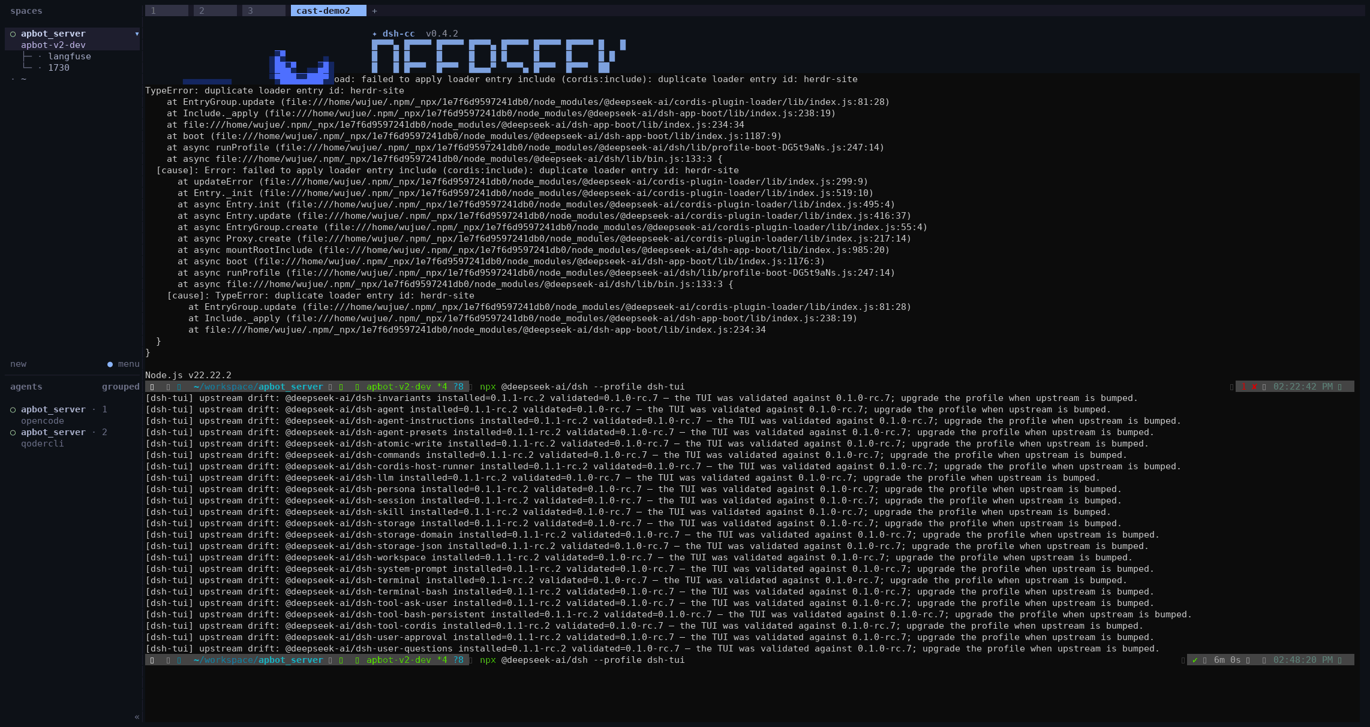Viewport: 1370px width, 727px height.
Task: Click the 02:48:20 PM timestamp
Action: coord(1303,660)
